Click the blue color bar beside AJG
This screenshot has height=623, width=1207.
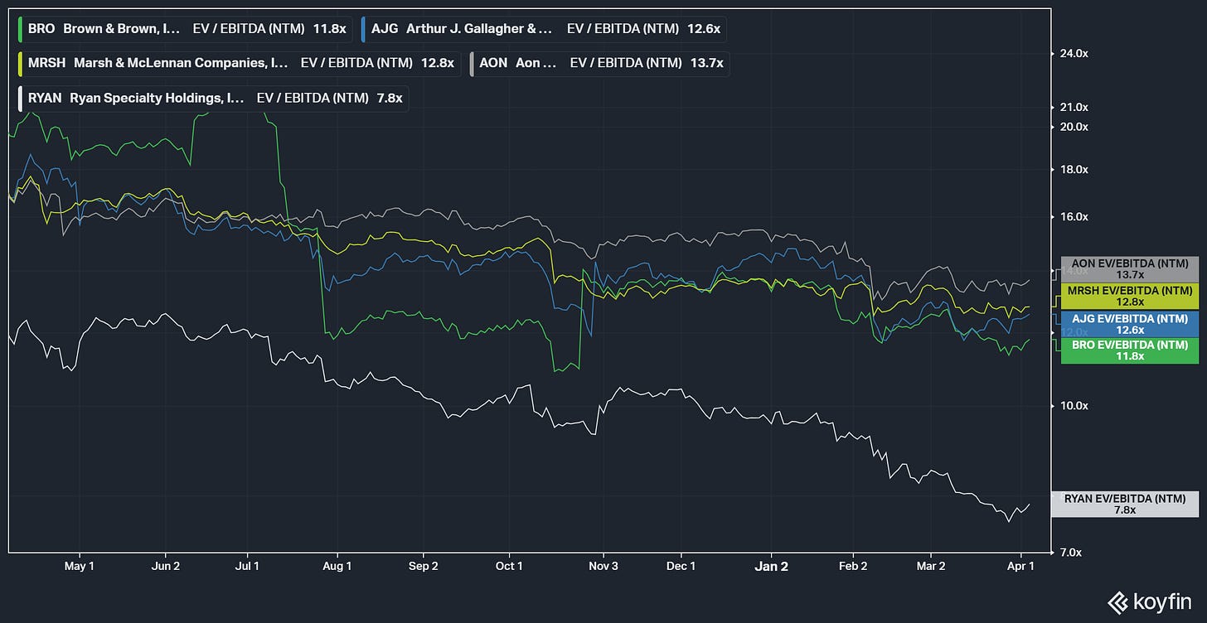pyautogui.click(x=364, y=29)
